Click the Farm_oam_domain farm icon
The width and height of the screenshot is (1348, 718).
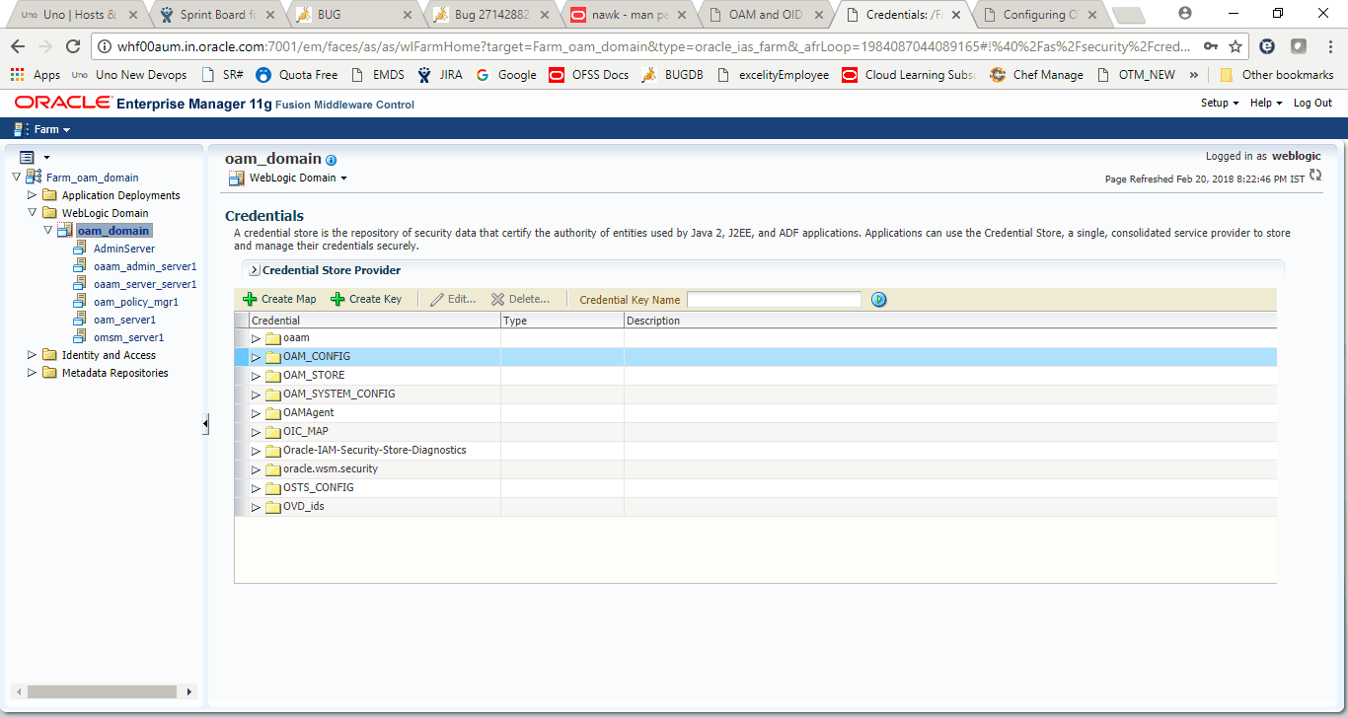click(x=34, y=178)
